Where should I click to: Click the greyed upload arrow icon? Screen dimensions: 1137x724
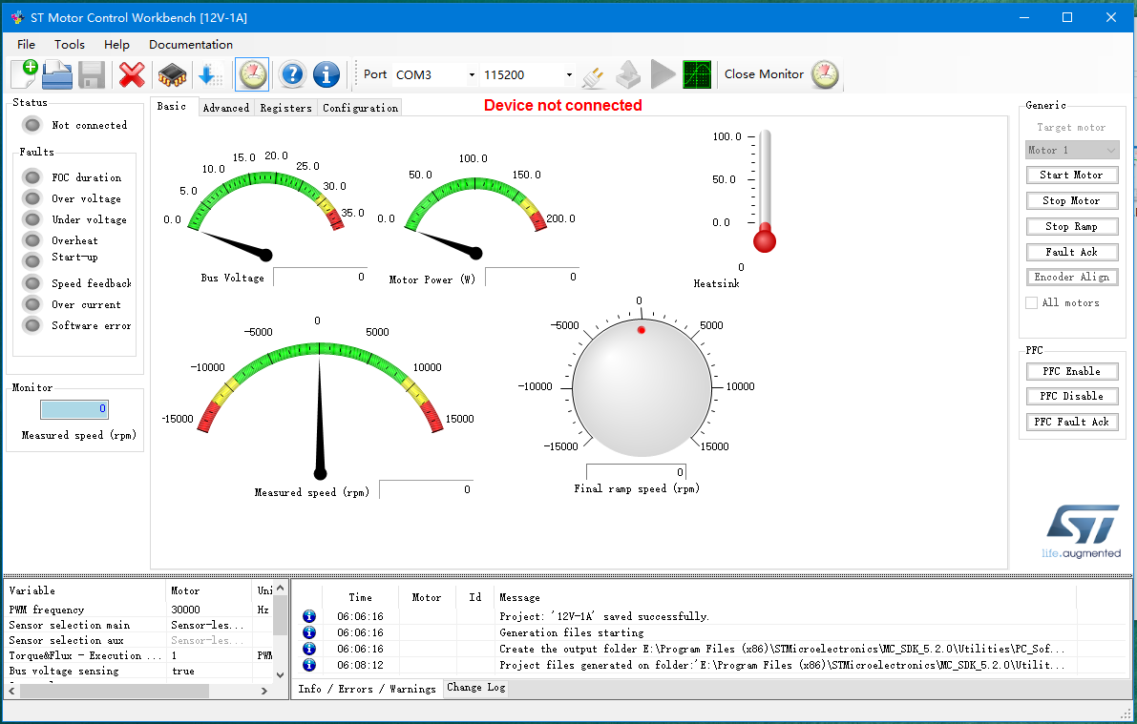click(628, 74)
